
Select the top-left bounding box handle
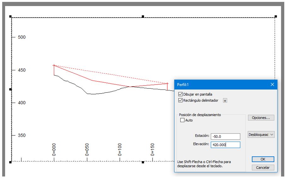(10, 16)
